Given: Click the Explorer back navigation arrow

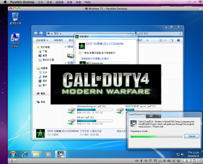Looking at the screenshot, I should click(x=36, y=34).
